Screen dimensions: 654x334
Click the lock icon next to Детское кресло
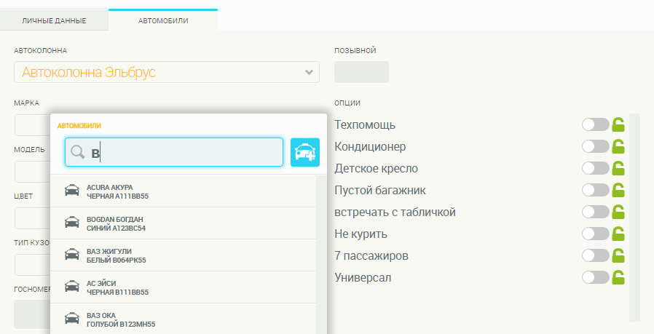pos(618,169)
